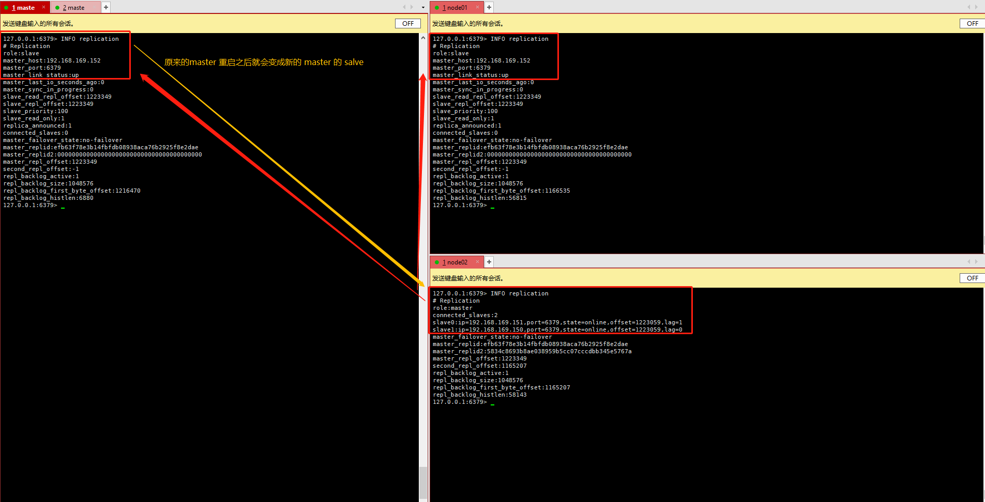Open a new tab beside 2 maste

(106, 7)
